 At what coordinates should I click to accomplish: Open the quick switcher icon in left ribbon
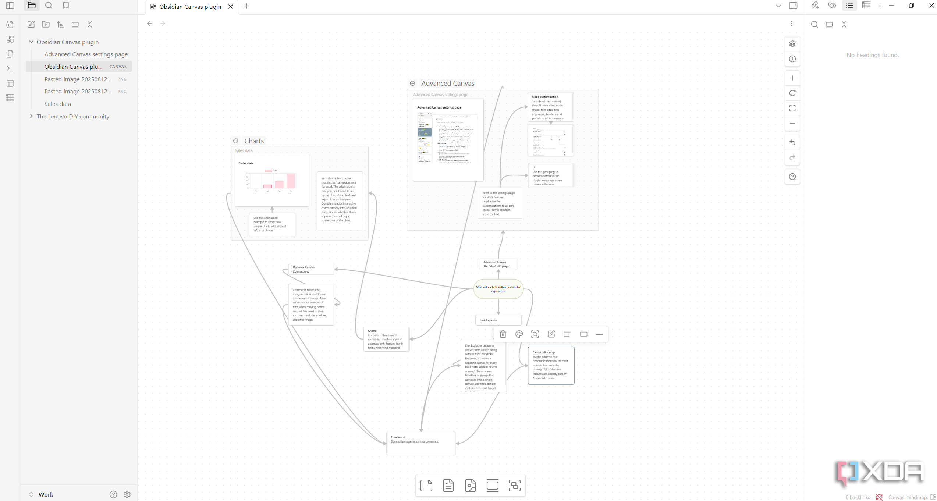click(10, 24)
